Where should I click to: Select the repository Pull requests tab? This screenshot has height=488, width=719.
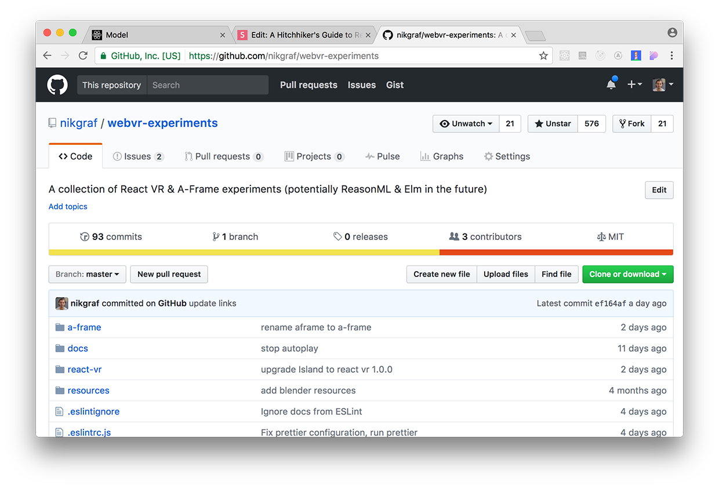click(x=224, y=156)
